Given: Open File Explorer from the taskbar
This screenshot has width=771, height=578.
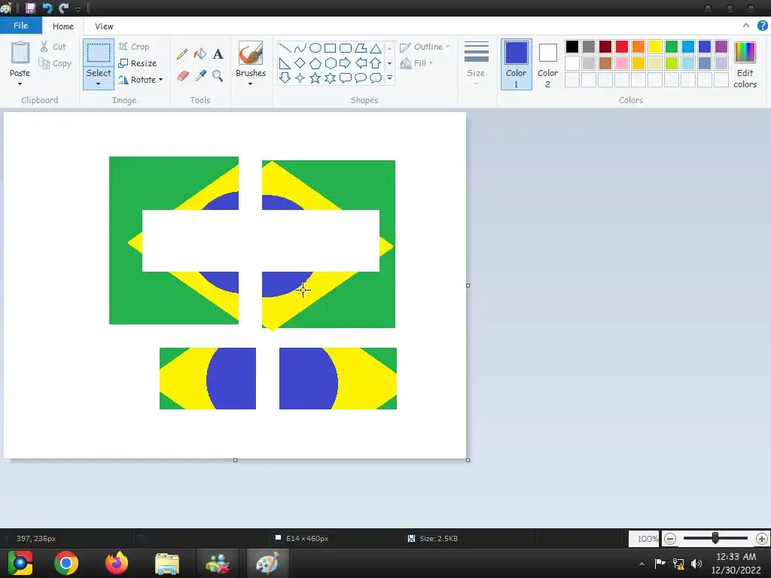Looking at the screenshot, I should pos(167,563).
